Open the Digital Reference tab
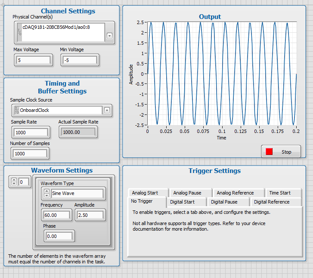This screenshot has width=313, height=278. click(x=272, y=202)
